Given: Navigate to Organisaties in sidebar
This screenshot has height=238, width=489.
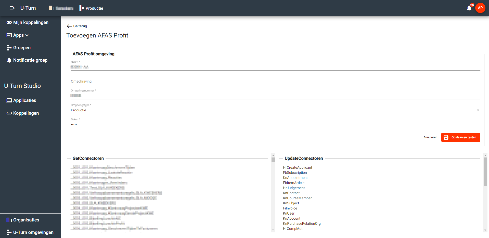Looking at the screenshot, I should pyautogui.click(x=26, y=220).
